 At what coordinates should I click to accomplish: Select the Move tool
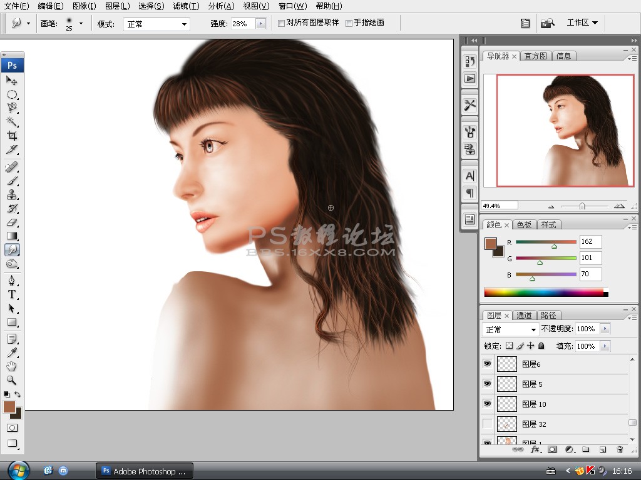[x=12, y=81]
